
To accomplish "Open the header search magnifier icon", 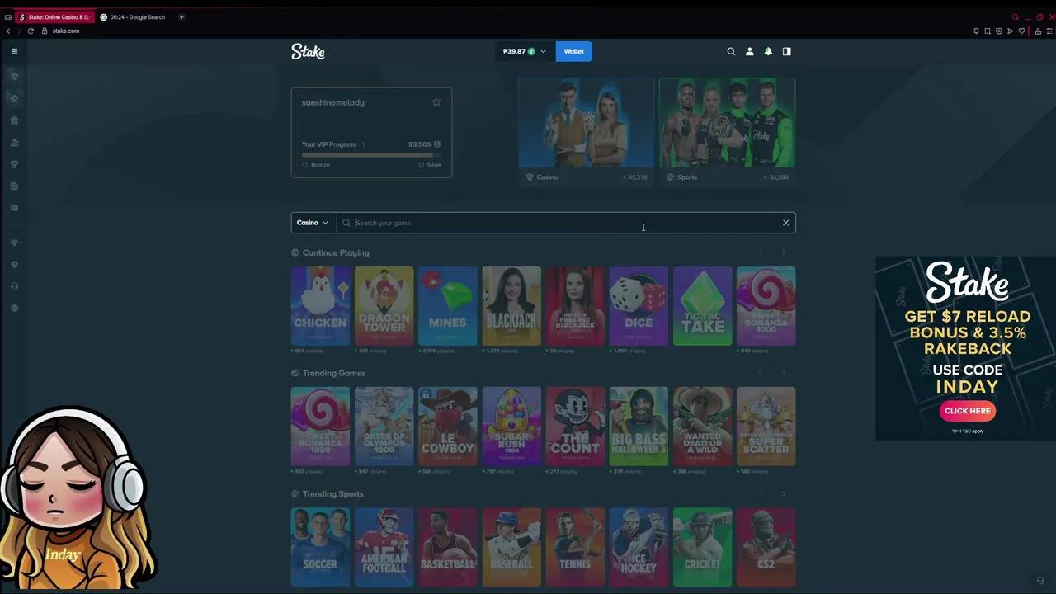I will click(x=731, y=51).
